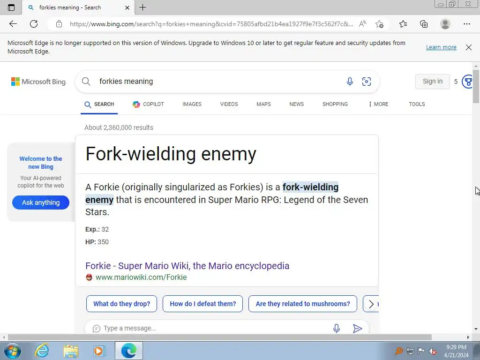The width and height of the screenshot is (480, 360).
Task: Dismiss the Edge unsupported notification bar
Action: [x=468, y=47]
